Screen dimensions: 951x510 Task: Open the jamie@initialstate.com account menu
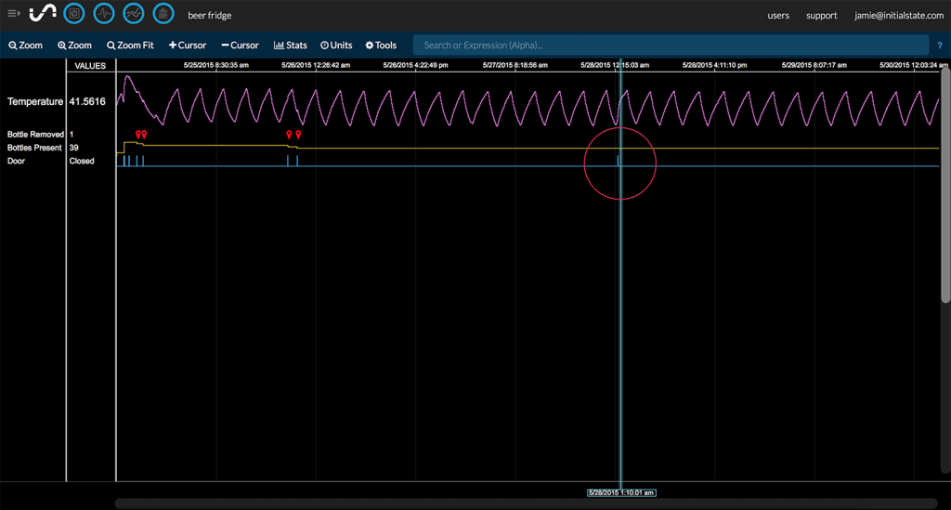pos(898,16)
